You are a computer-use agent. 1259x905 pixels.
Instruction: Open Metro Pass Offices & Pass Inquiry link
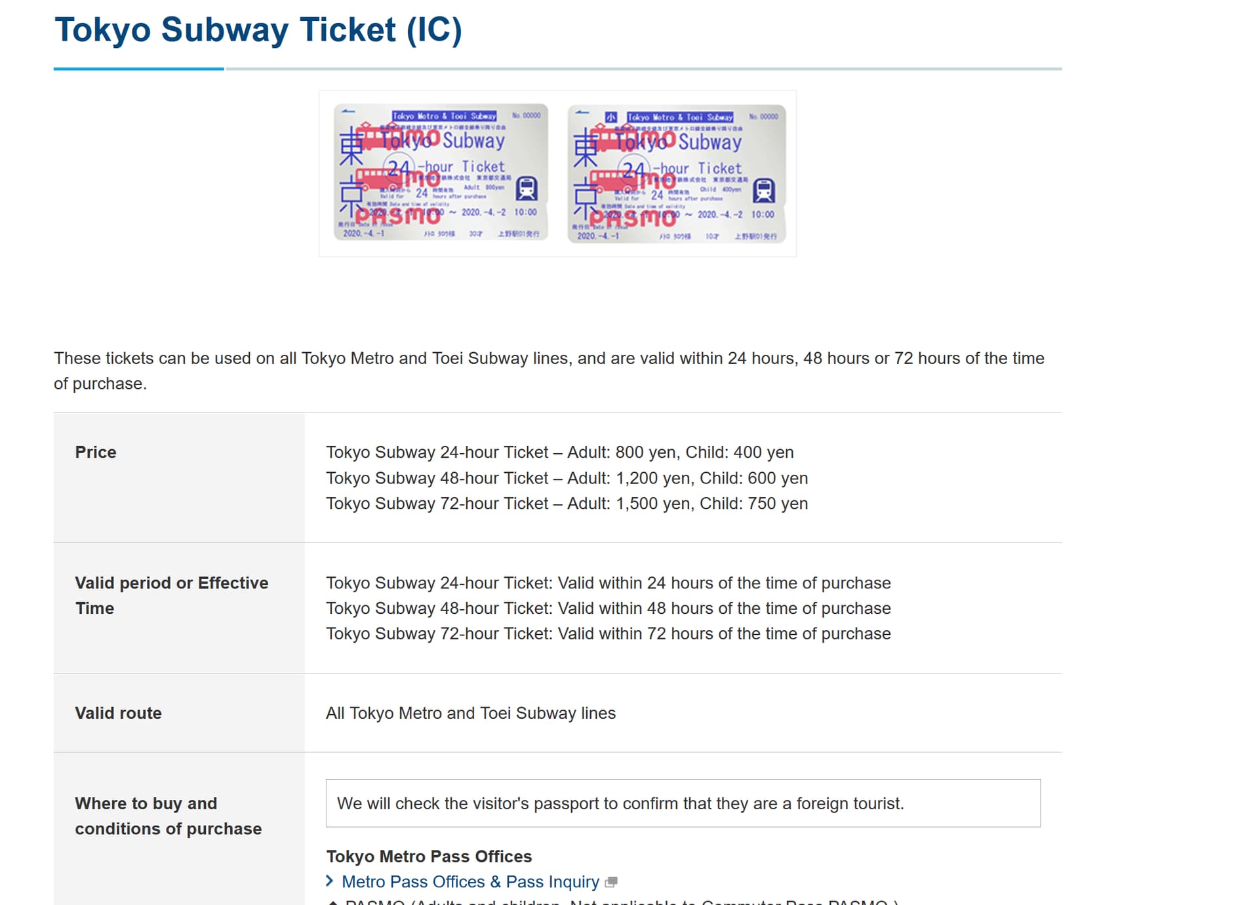click(x=470, y=881)
